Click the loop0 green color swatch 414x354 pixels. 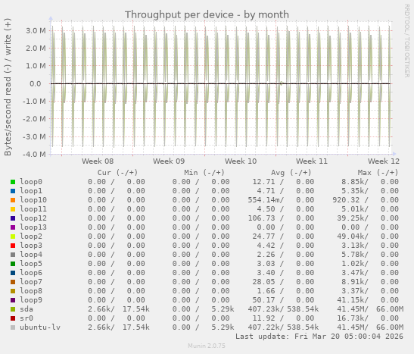[13, 182]
